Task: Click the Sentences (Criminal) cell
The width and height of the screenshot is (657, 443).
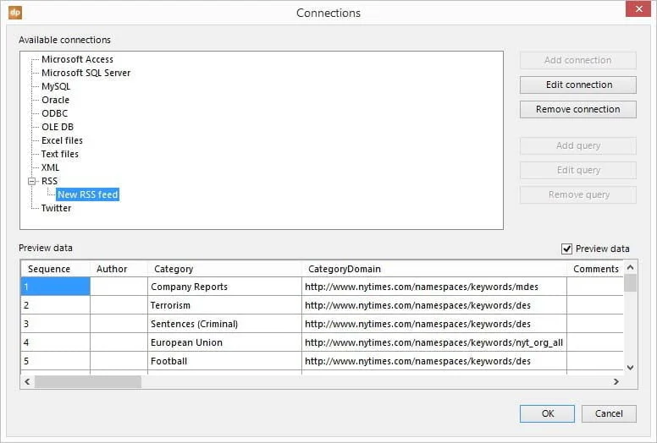Action: tap(224, 324)
